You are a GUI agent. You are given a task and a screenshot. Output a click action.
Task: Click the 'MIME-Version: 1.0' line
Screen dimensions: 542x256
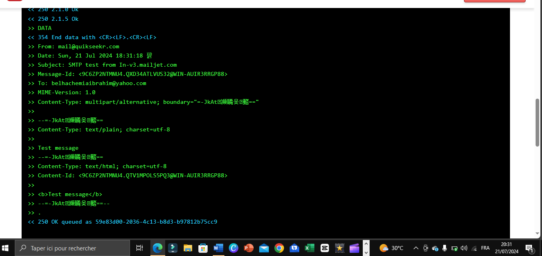click(x=62, y=92)
